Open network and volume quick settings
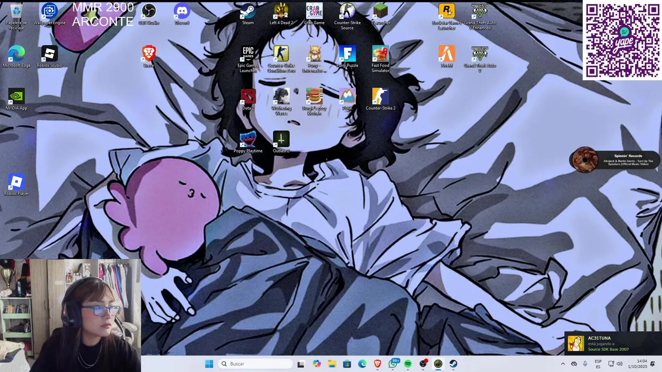 point(615,364)
